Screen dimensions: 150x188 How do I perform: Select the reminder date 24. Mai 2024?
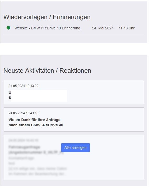103,28
